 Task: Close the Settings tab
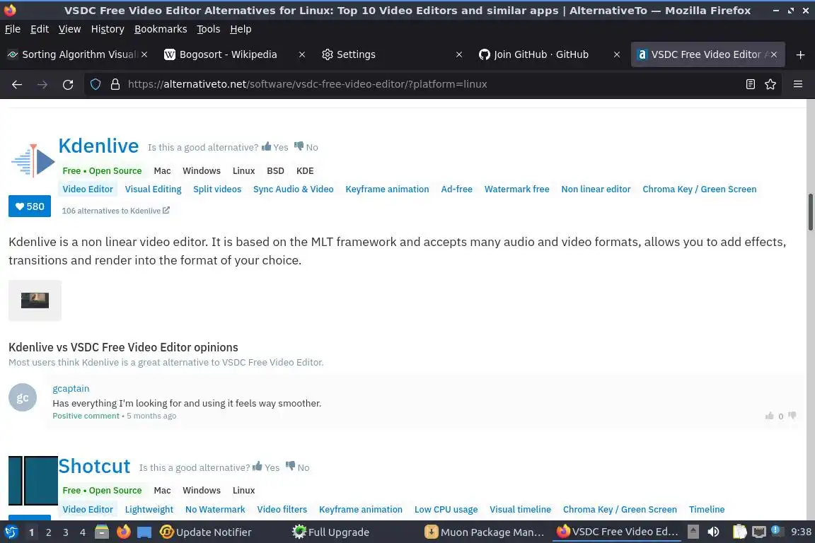(459, 54)
